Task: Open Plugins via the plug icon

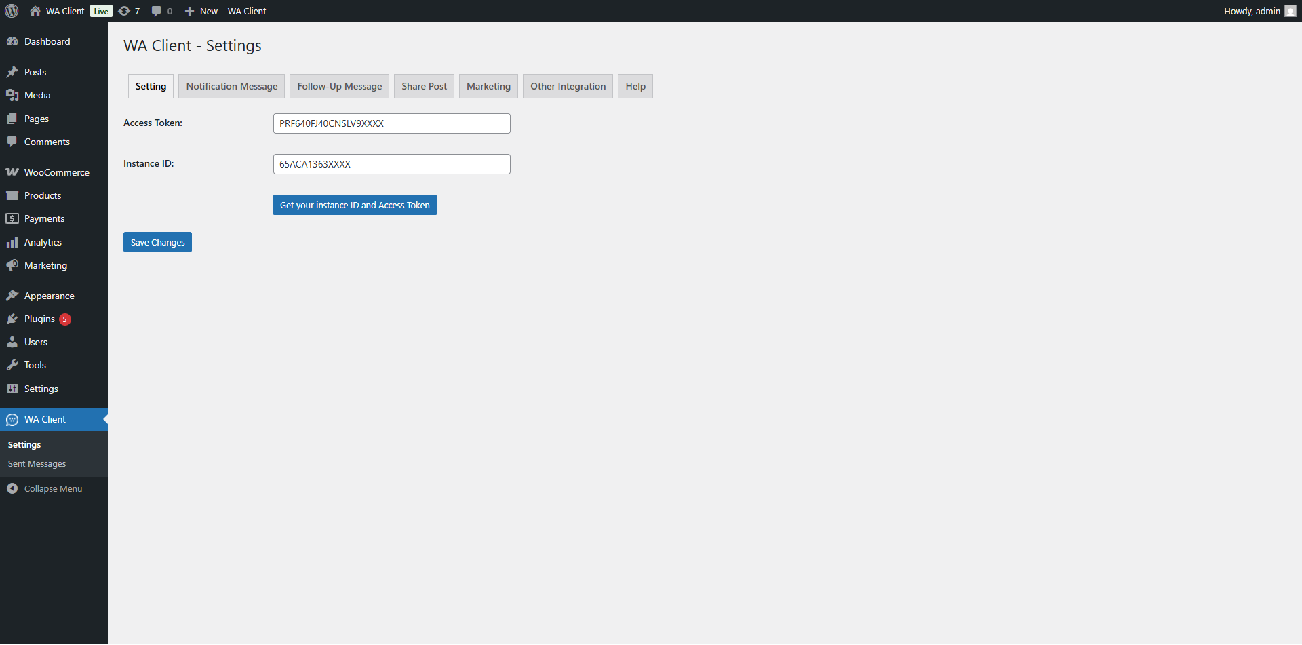Action: click(12, 319)
